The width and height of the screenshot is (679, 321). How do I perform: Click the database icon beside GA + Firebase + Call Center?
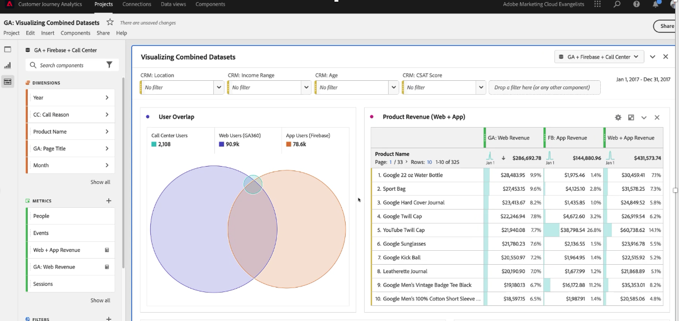(28, 50)
